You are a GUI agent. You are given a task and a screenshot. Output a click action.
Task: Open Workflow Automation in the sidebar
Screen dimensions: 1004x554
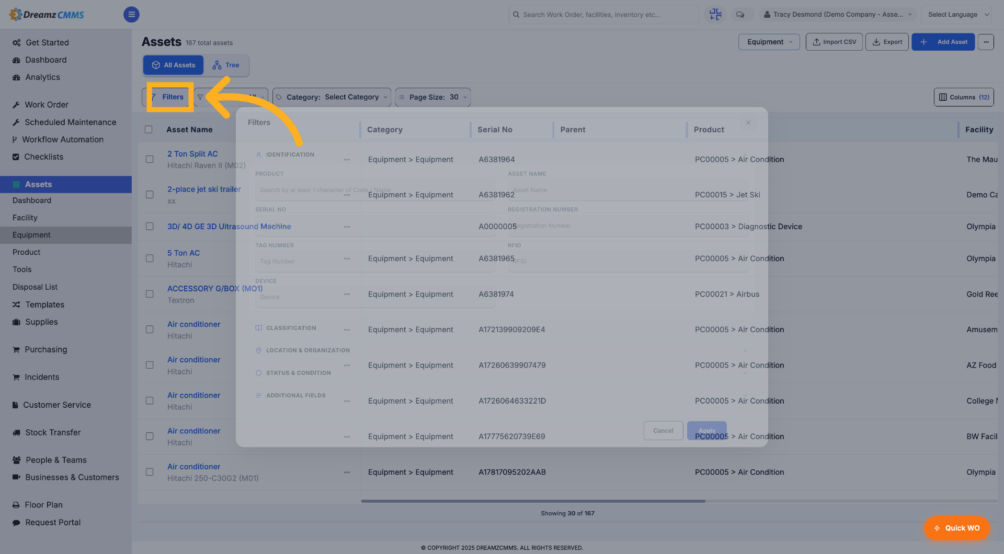coord(63,139)
